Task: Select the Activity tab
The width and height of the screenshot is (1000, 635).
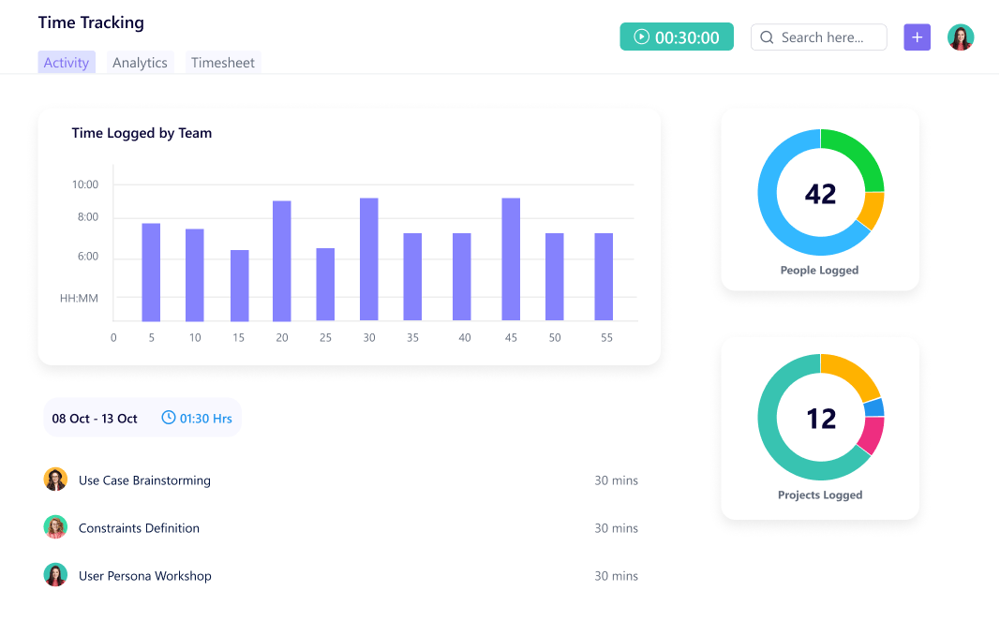Action: click(x=66, y=62)
